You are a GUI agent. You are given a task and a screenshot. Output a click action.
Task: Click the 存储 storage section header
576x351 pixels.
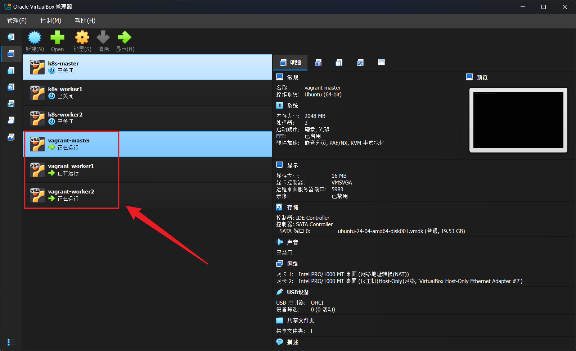tap(292, 207)
